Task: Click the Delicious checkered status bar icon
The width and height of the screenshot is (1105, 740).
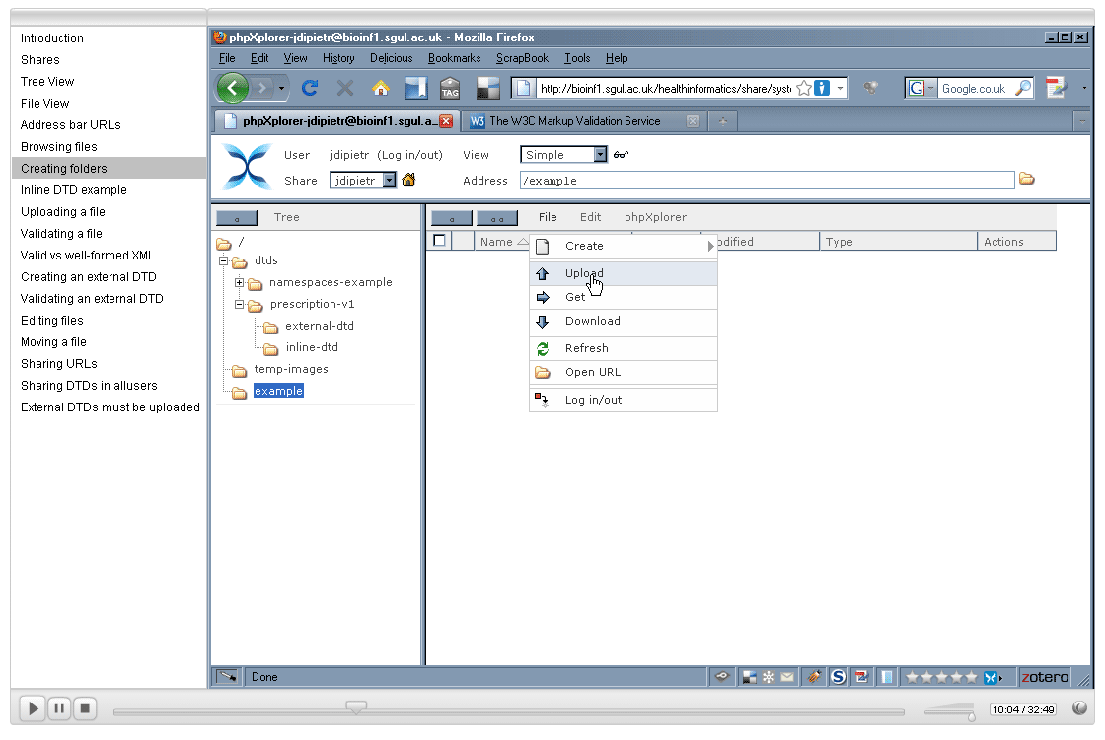Action: coord(749,677)
